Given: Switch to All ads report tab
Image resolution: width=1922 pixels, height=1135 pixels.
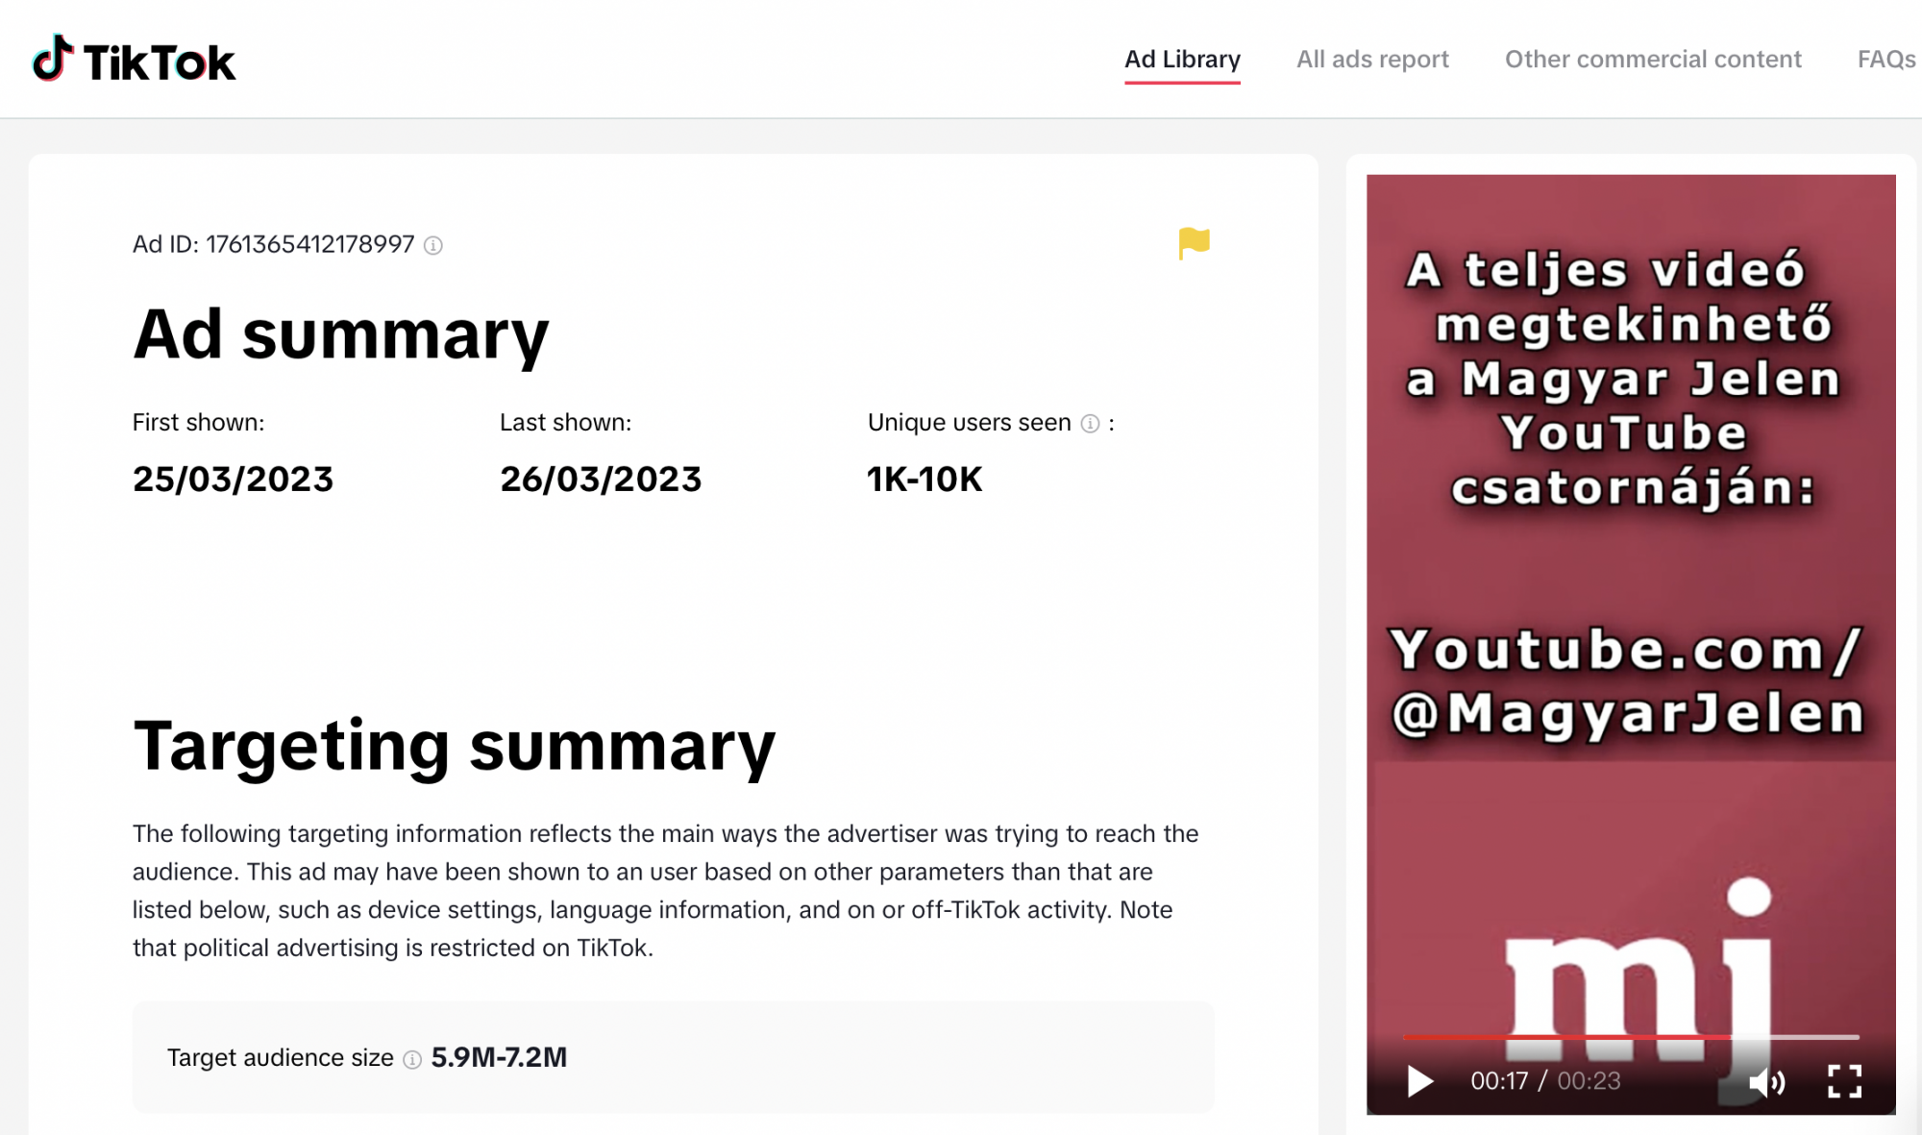Looking at the screenshot, I should click(x=1372, y=60).
